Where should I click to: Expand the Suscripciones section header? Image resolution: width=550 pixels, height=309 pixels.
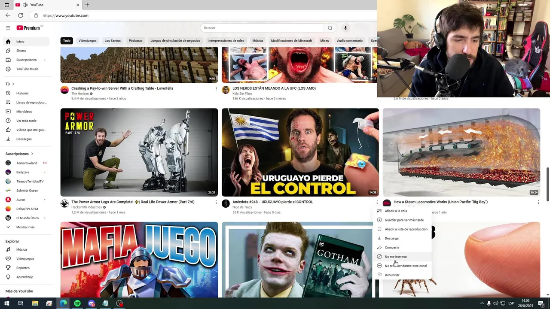pyautogui.click(x=19, y=154)
